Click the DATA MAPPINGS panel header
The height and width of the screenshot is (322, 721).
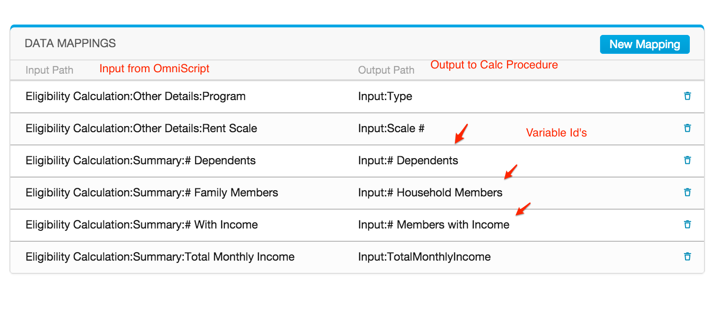tap(70, 43)
